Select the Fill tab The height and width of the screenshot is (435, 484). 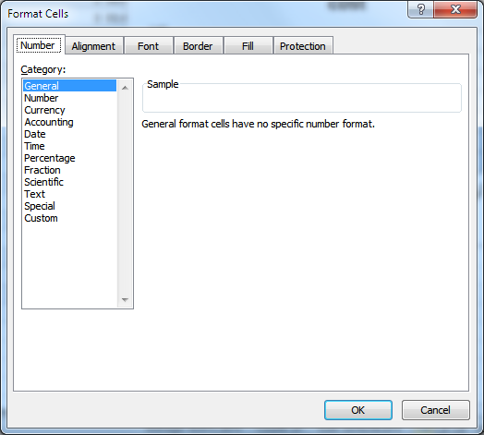point(248,46)
